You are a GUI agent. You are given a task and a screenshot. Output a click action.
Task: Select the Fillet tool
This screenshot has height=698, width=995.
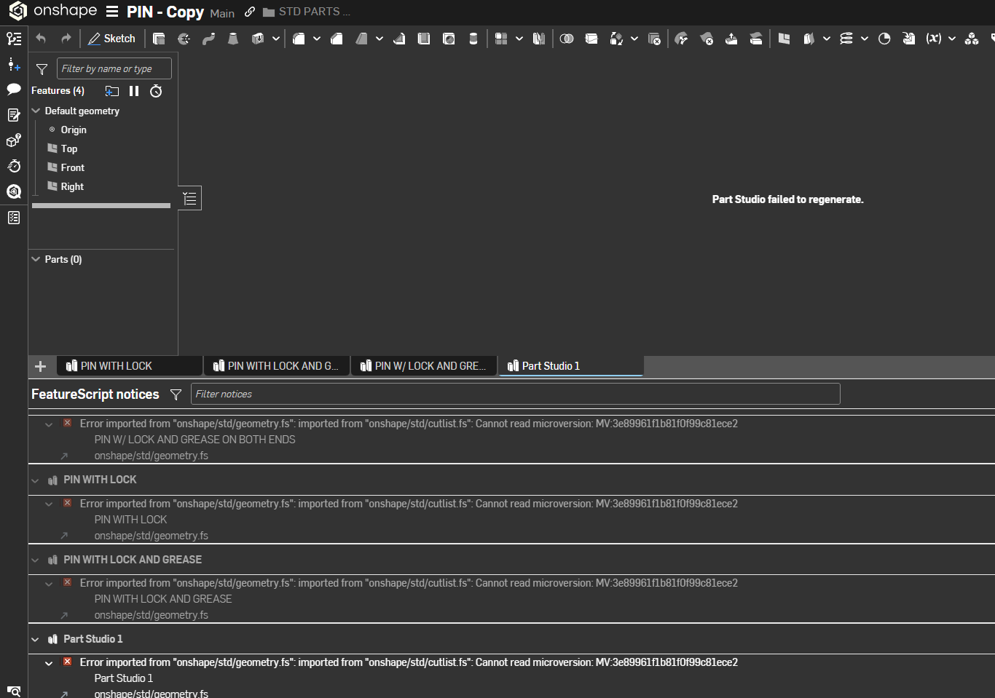coord(299,39)
